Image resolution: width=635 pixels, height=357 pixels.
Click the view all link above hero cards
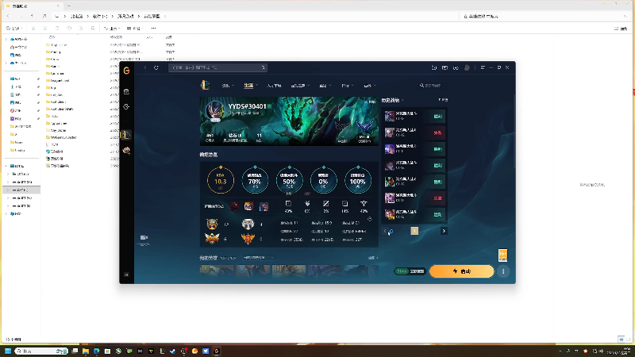[x=372, y=258]
